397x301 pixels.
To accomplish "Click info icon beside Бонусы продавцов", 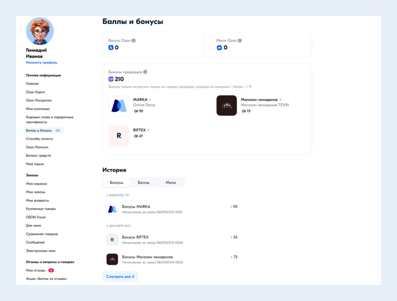I will (x=145, y=72).
